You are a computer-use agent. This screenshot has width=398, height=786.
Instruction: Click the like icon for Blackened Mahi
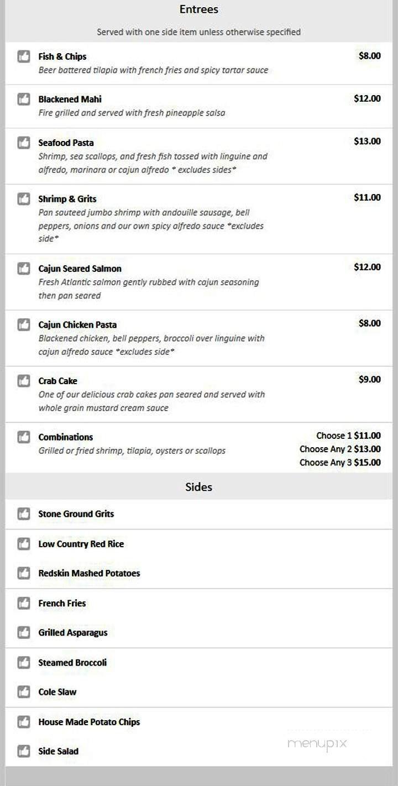pyautogui.click(x=23, y=99)
